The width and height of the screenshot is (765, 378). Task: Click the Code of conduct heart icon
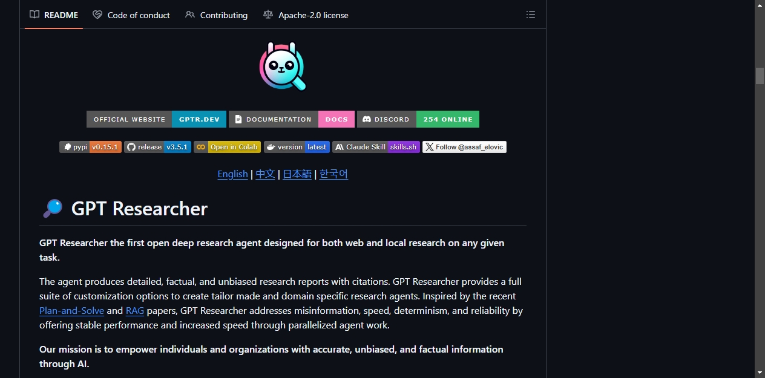pos(97,15)
